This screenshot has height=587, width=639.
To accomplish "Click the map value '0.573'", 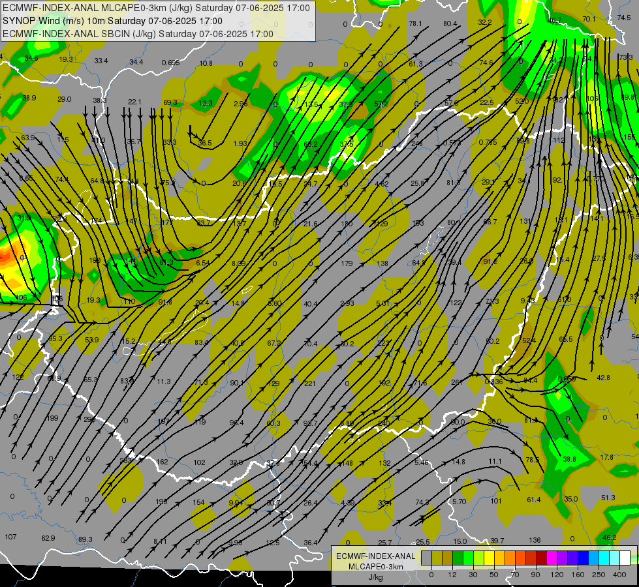I will [452, 143].
